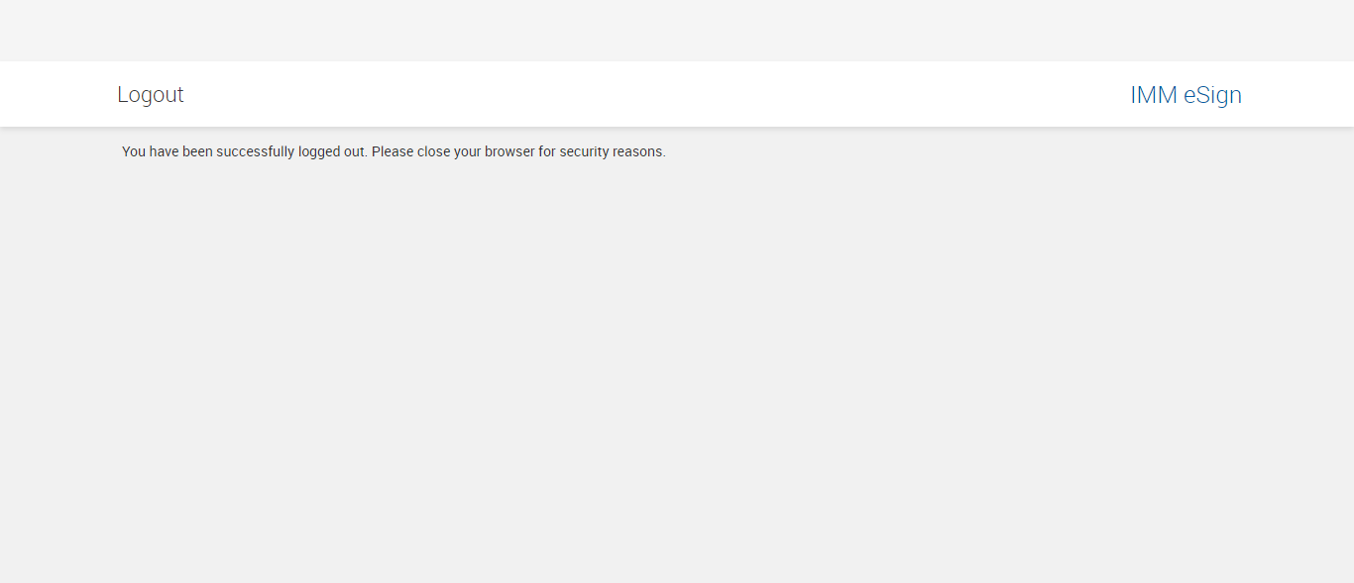
Task: Click the words "security reasons"
Action: click(x=613, y=152)
